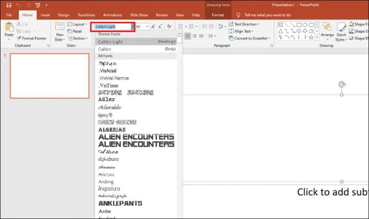369x219 pixels.
Task: Expand the Section dropdown
Action: pyautogui.click(x=77, y=38)
